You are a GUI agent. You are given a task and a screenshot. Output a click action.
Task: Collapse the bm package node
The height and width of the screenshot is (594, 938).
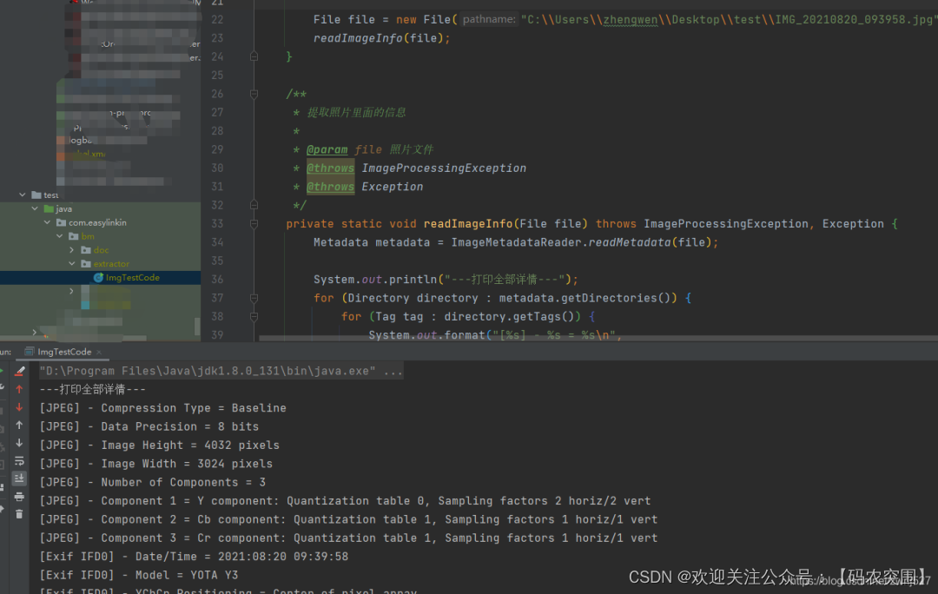click(x=60, y=236)
